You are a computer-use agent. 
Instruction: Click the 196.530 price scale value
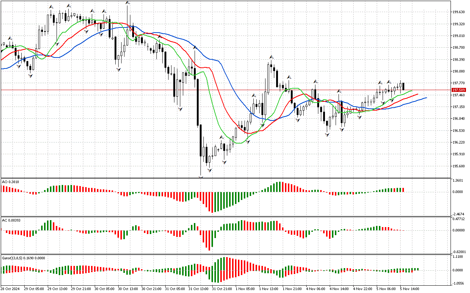(459, 131)
